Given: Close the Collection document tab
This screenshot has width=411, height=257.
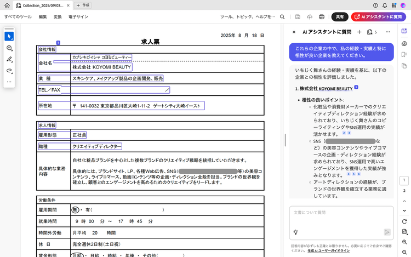Looking at the screenshot, I should click(x=69, y=5).
